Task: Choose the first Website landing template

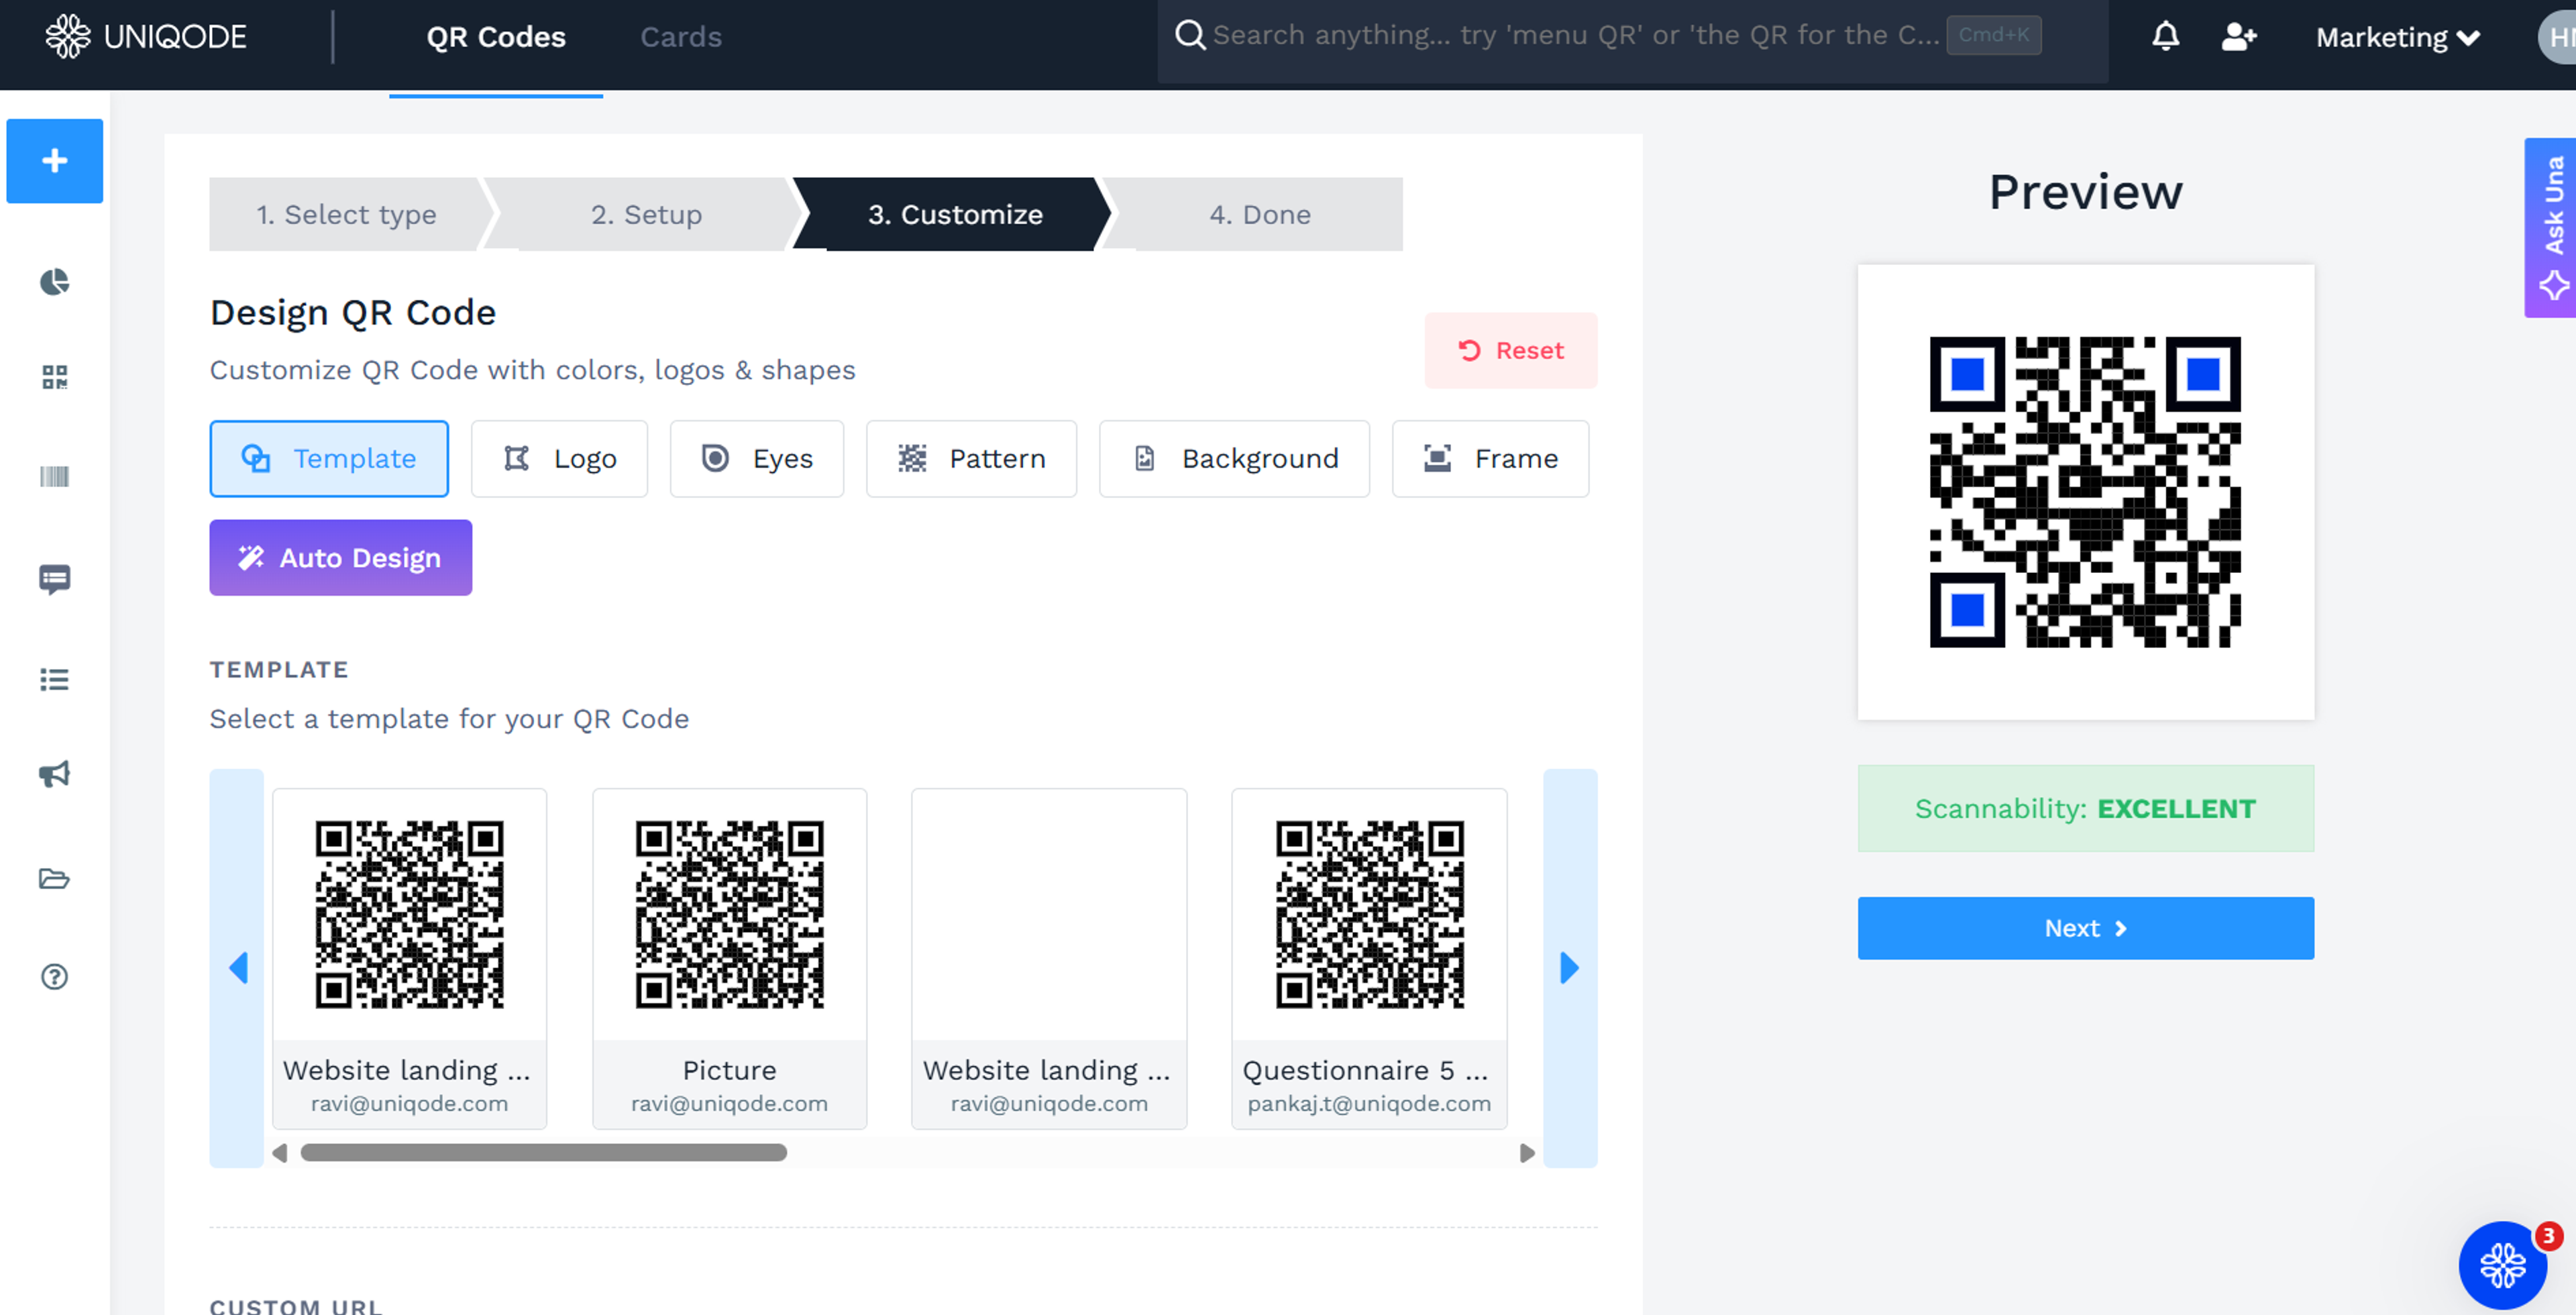Action: click(409, 958)
